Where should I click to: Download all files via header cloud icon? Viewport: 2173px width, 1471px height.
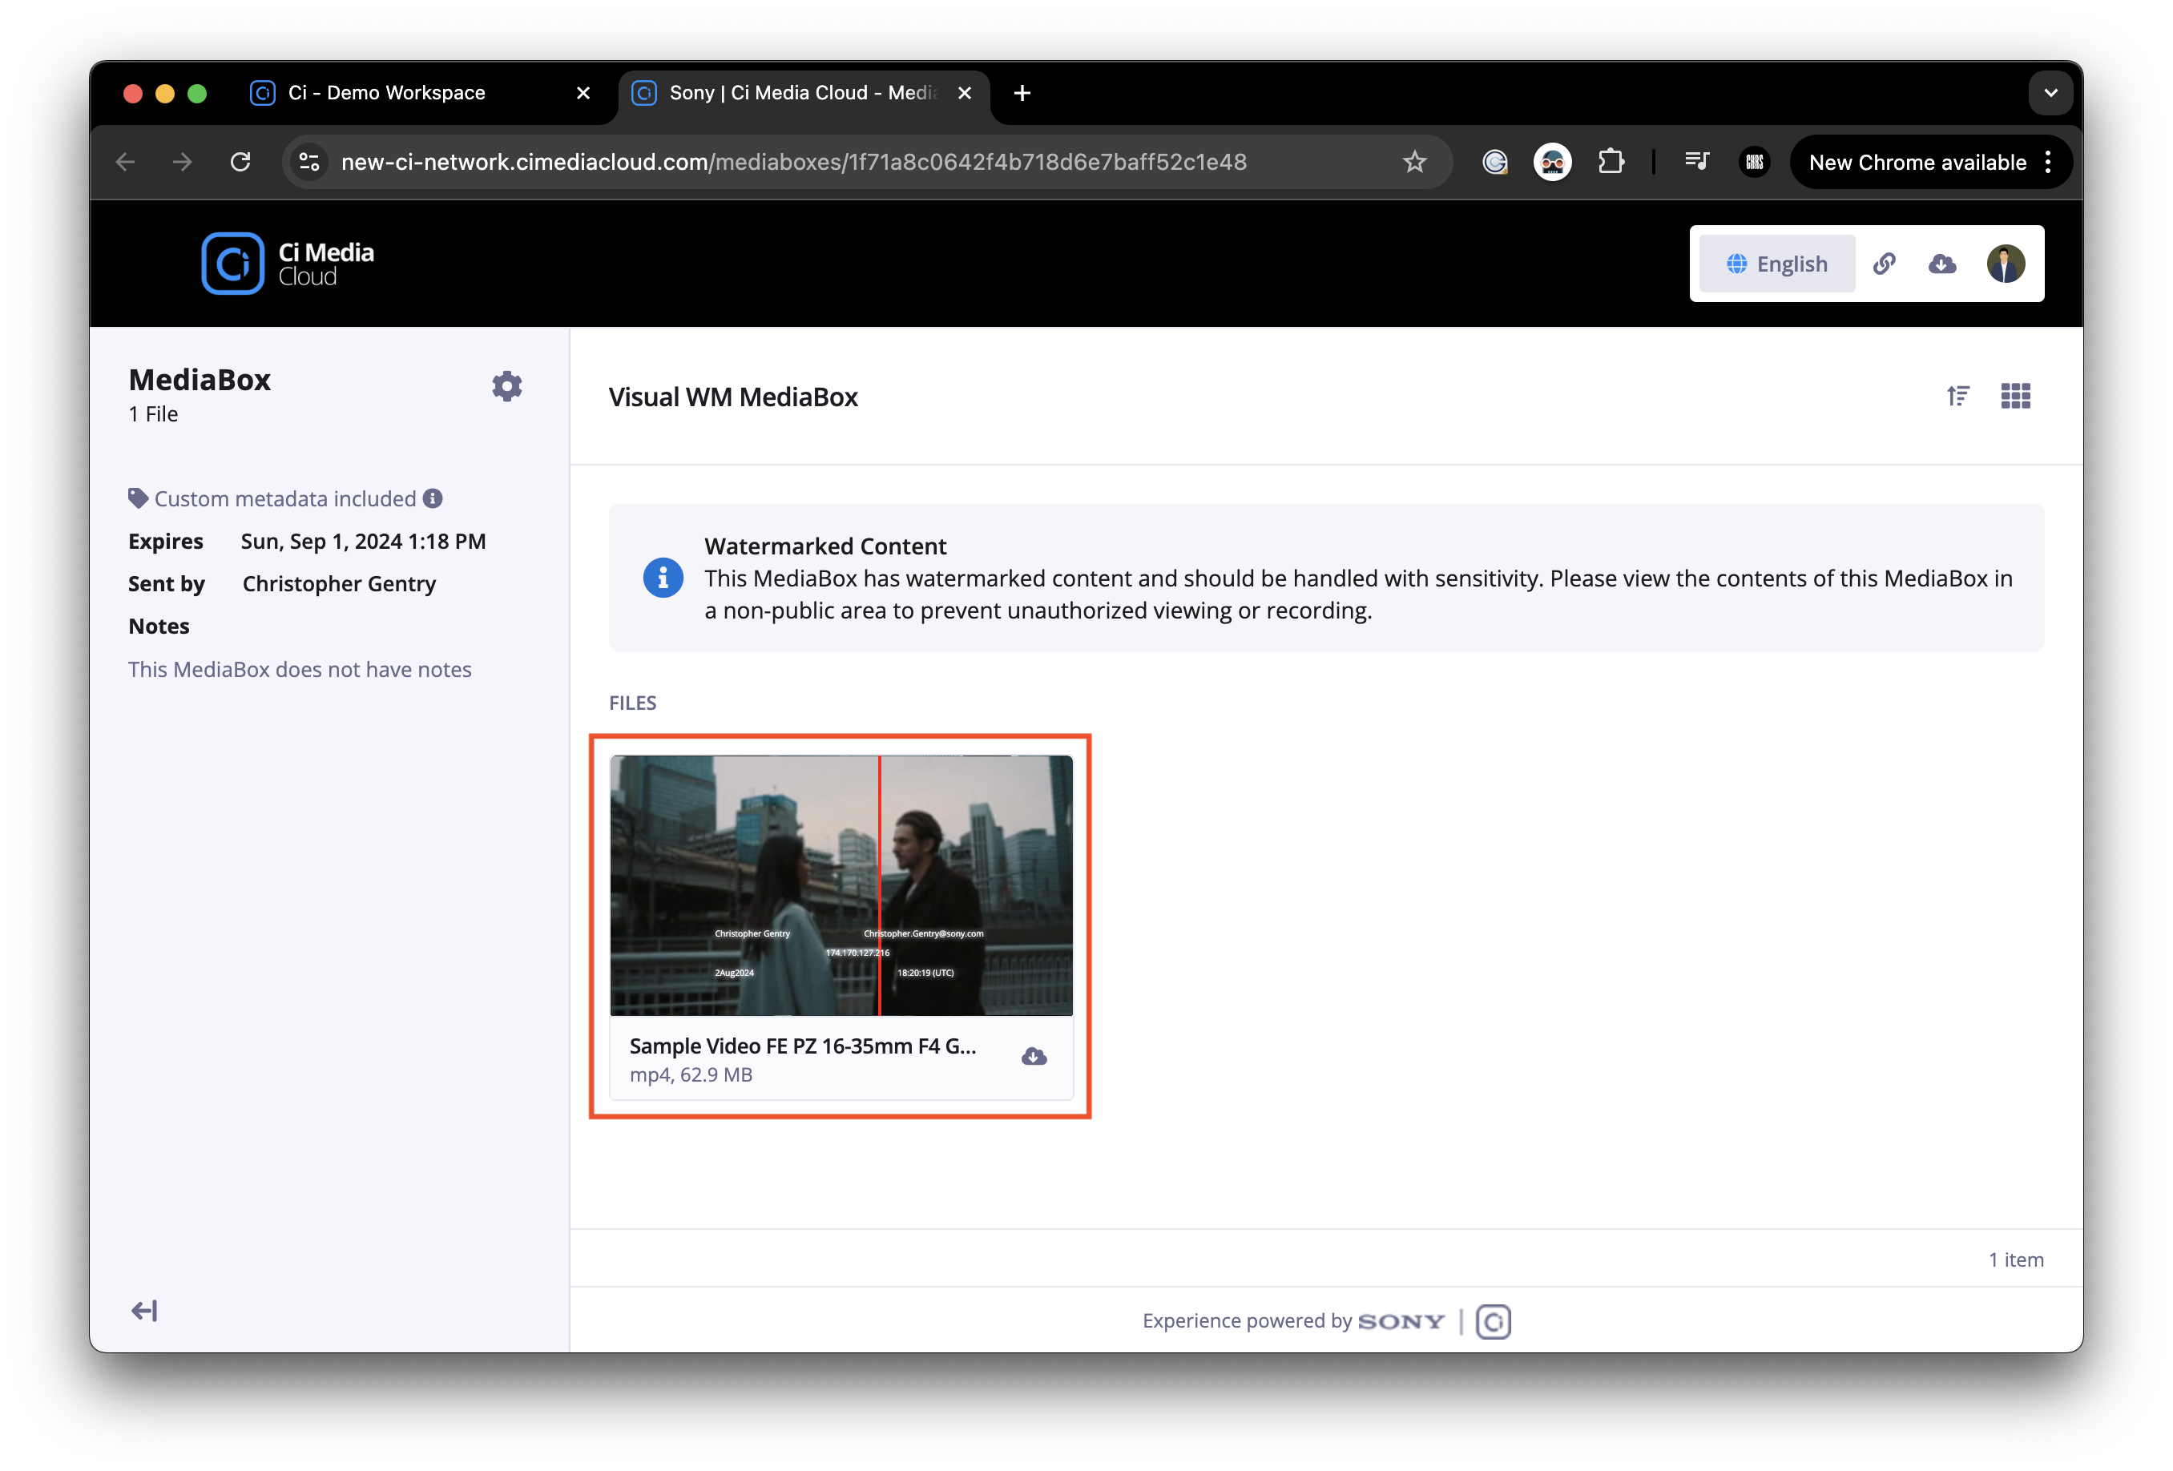1942,264
